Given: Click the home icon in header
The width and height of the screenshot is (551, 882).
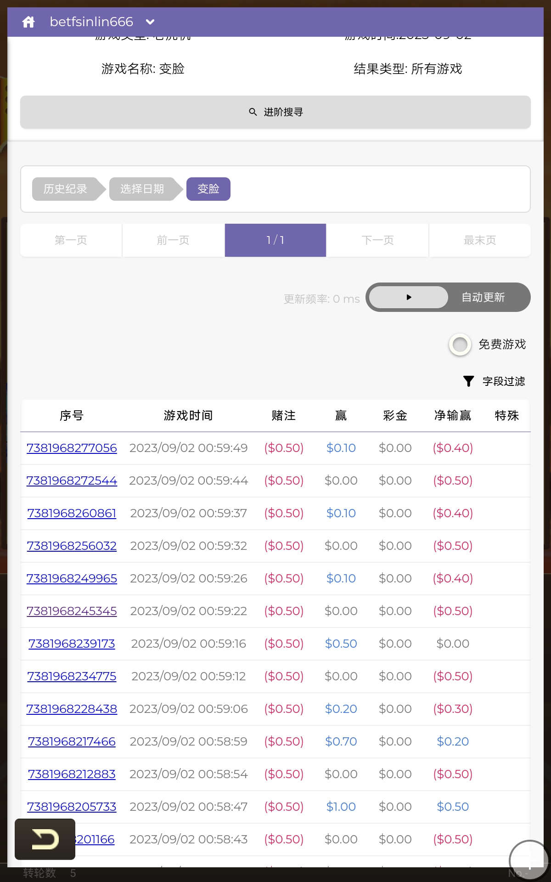Looking at the screenshot, I should pyautogui.click(x=28, y=22).
